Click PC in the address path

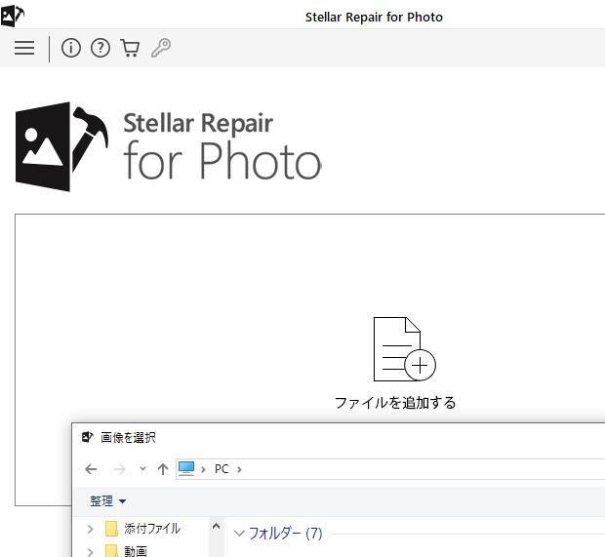(x=222, y=469)
